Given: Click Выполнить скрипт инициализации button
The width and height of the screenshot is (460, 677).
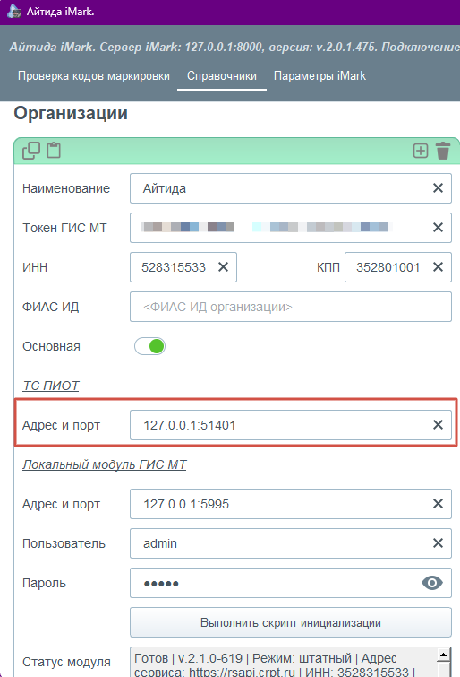Looking at the screenshot, I should (291, 622).
